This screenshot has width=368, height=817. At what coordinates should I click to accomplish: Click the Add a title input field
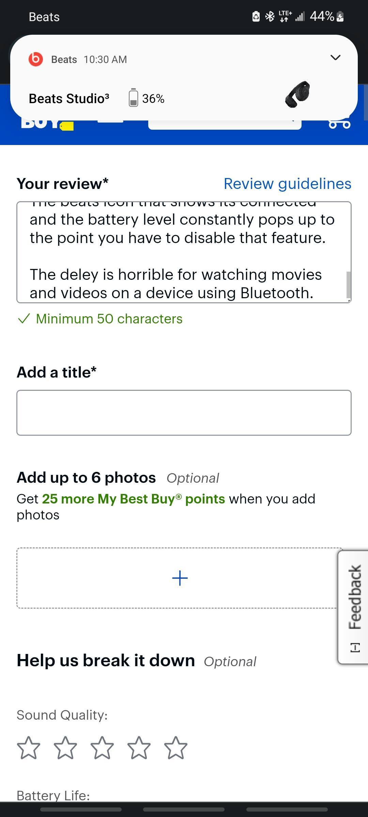(184, 413)
